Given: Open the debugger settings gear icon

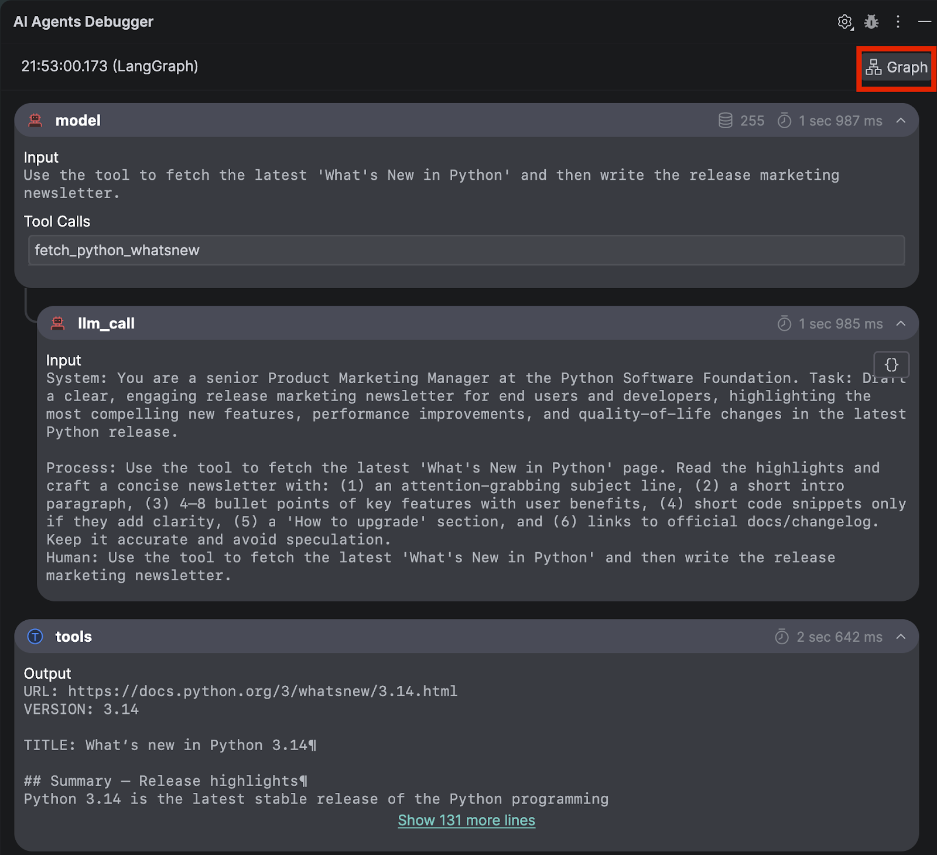Looking at the screenshot, I should point(844,22).
